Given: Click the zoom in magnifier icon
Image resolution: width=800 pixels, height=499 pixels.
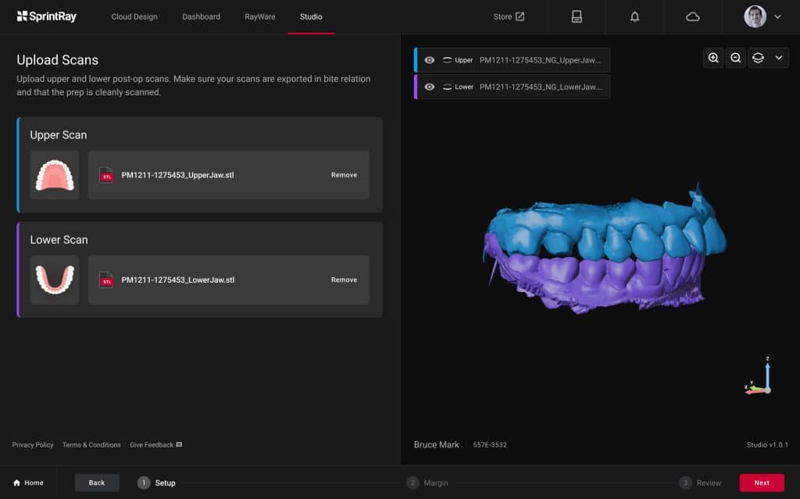Looking at the screenshot, I should coord(713,58).
